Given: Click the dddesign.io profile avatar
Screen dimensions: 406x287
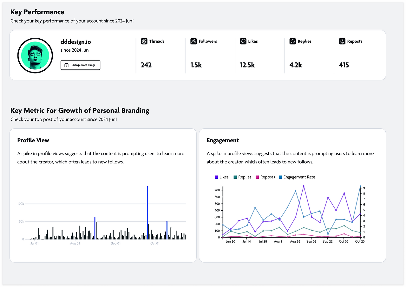Looking at the screenshot, I should pyautogui.click(x=35, y=55).
